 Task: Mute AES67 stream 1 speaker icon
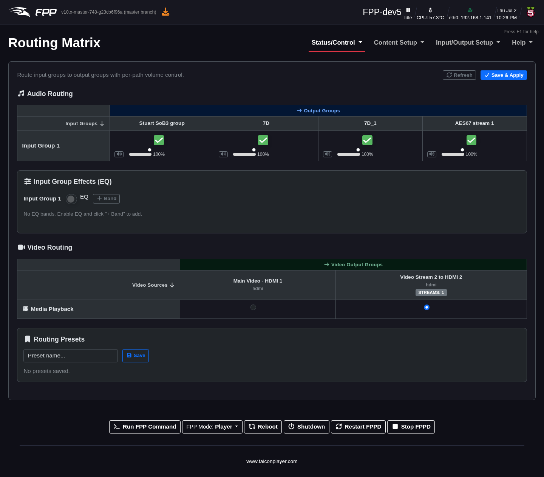point(432,154)
